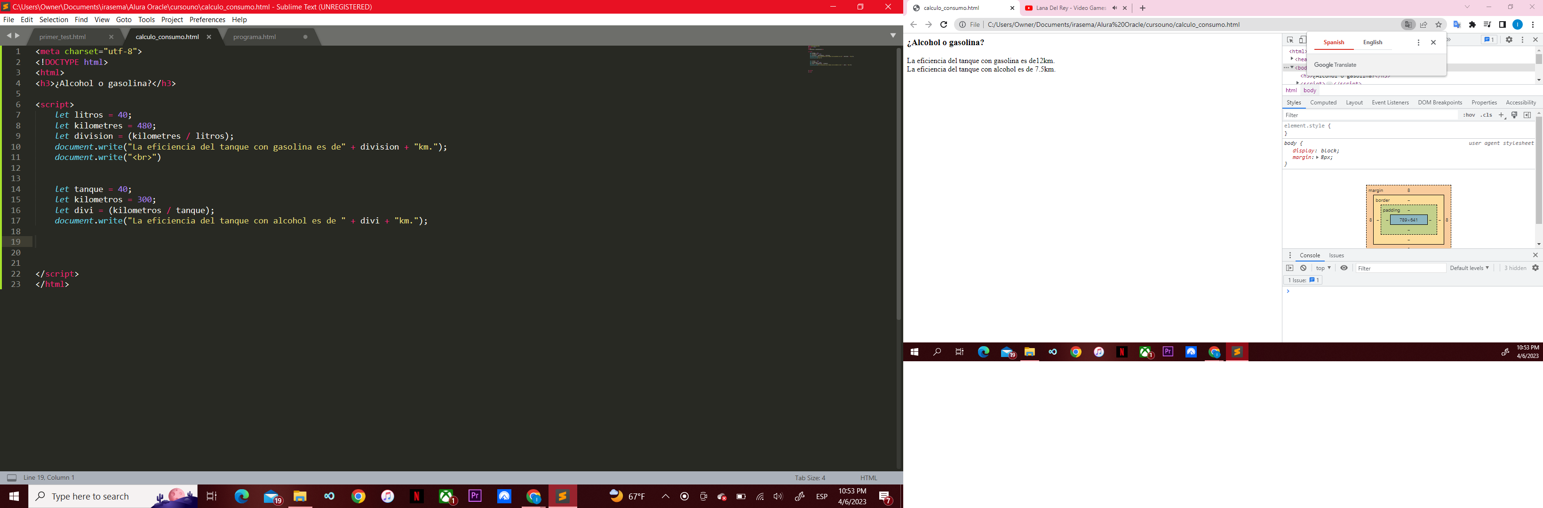1543x508 pixels.
Task: Open the File menu in Sublime Text
Action: (8, 20)
